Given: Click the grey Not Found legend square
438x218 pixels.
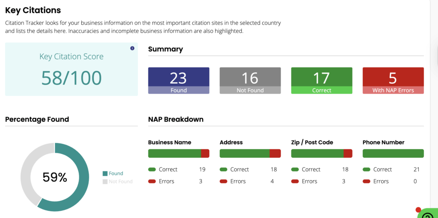Looking at the screenshot, I should pyautogui.click(x=105, y=182).
